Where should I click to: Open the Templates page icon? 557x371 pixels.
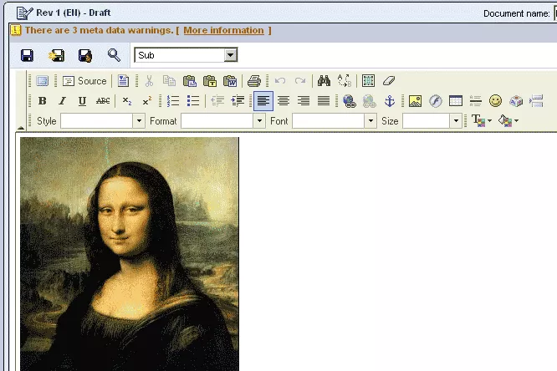[x=123, y=81]
